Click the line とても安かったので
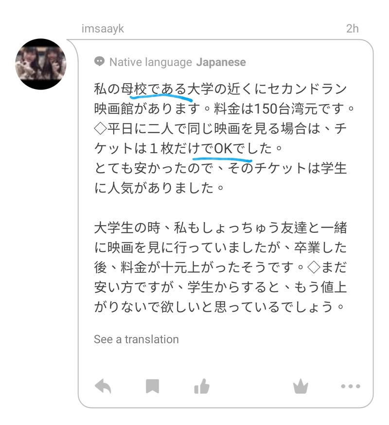The image size is (389, 425). click(220, 168)
